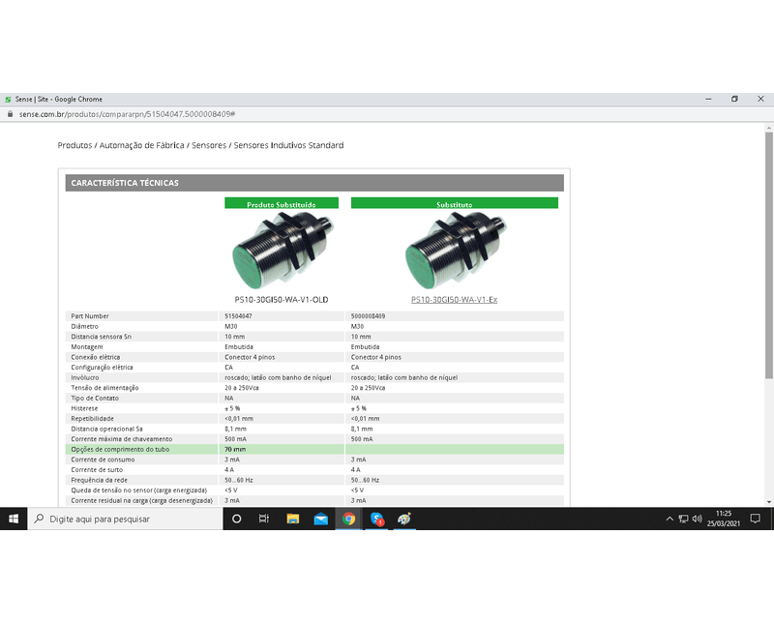Show hidden system tray icons
The image size is (774, 624).
click(670, 519)
